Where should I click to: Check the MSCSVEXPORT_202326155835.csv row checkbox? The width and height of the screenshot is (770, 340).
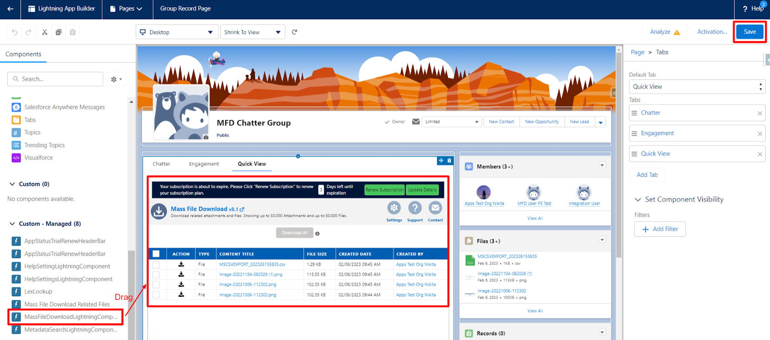[x=156, y=264]
